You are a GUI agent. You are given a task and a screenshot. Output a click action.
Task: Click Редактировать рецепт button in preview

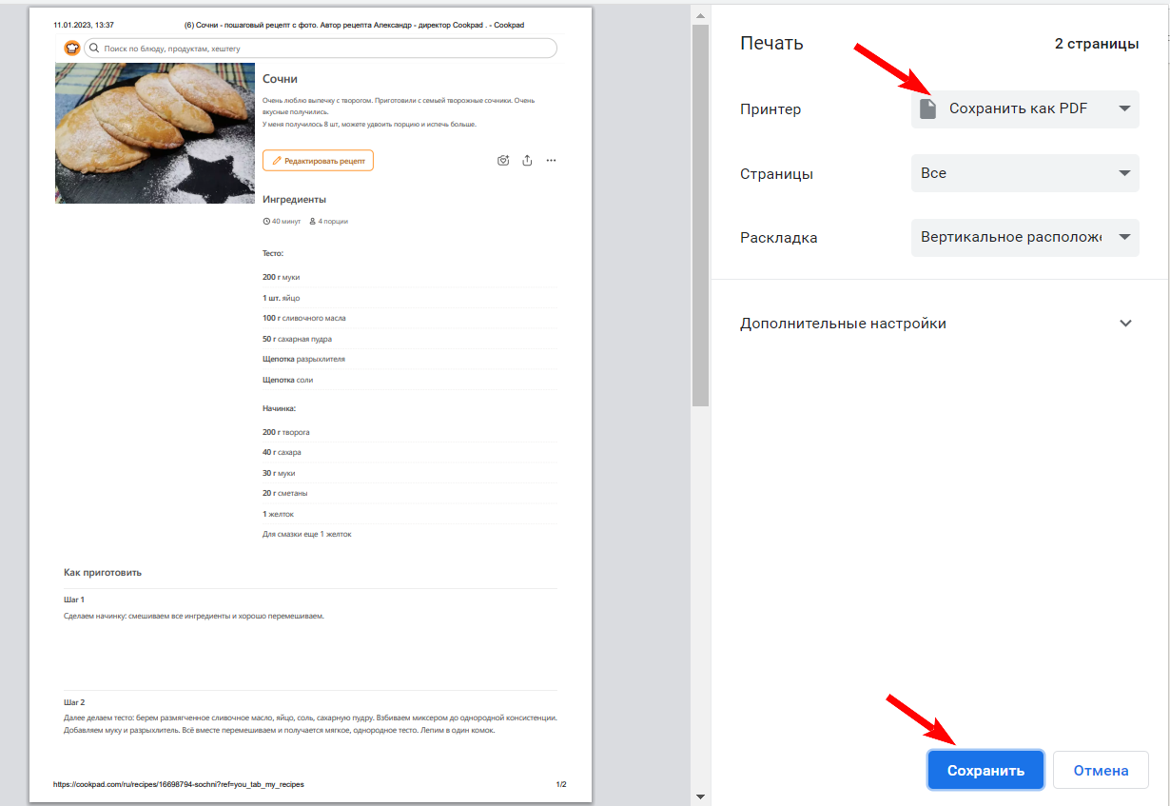318,161
